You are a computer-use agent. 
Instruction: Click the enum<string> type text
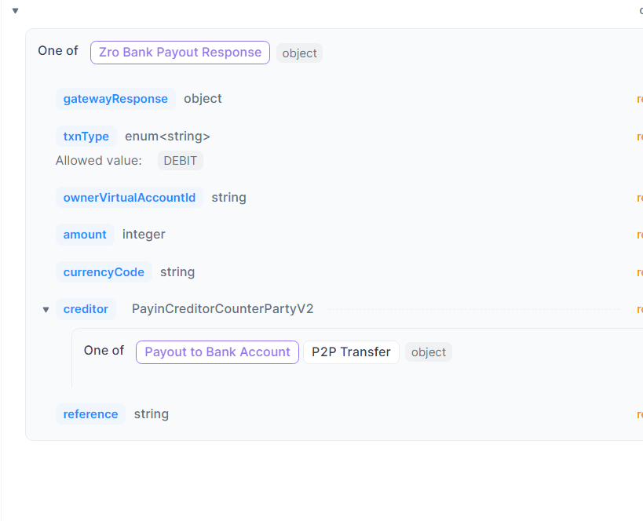coord(167,137)
